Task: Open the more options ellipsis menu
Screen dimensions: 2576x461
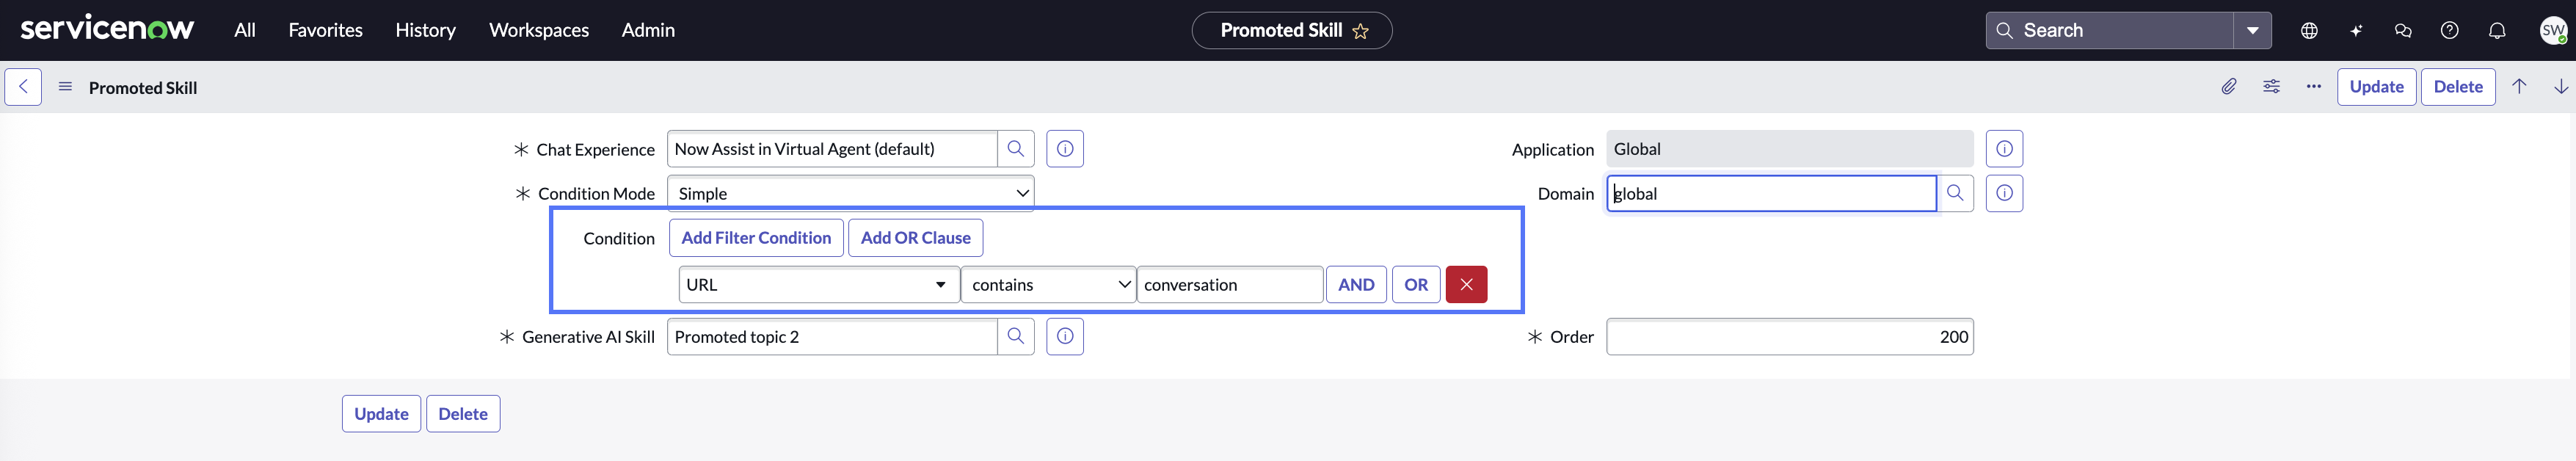Action: tap(2313, 87)
